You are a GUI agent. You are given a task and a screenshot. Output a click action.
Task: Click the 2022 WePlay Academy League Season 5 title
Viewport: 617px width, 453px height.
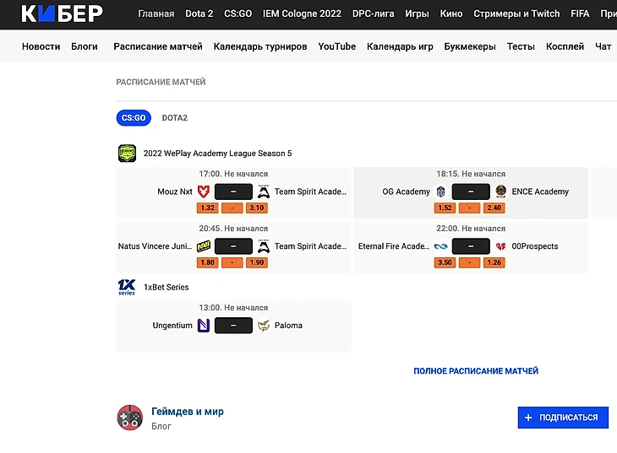click(x=217, y=154)
